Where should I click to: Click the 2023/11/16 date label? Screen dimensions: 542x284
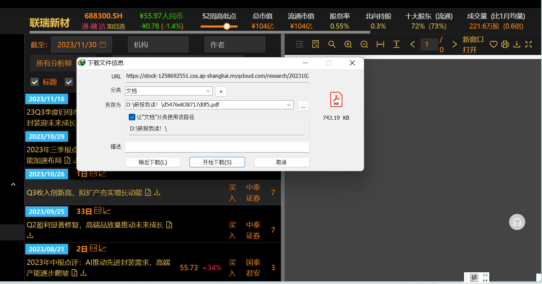pos(47,99)
